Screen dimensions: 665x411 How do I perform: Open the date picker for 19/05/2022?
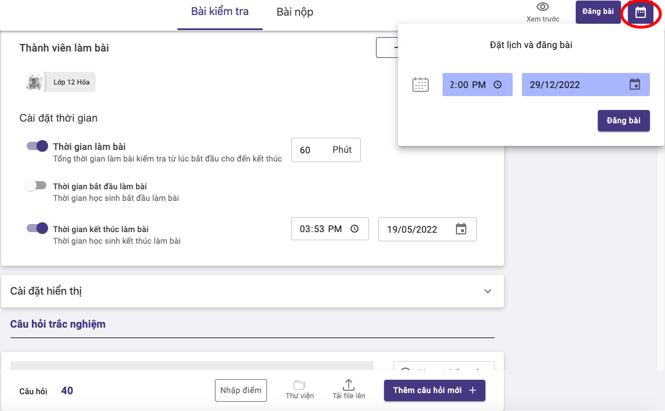coord(461,229)
